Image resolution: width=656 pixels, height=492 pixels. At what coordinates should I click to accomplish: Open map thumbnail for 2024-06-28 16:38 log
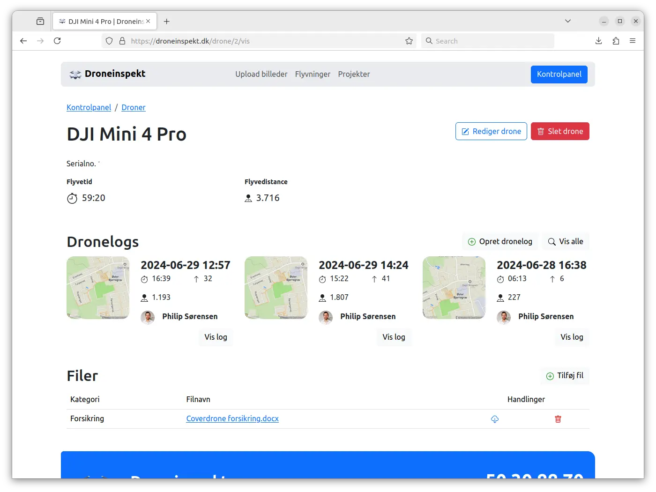tap(454, 288)
